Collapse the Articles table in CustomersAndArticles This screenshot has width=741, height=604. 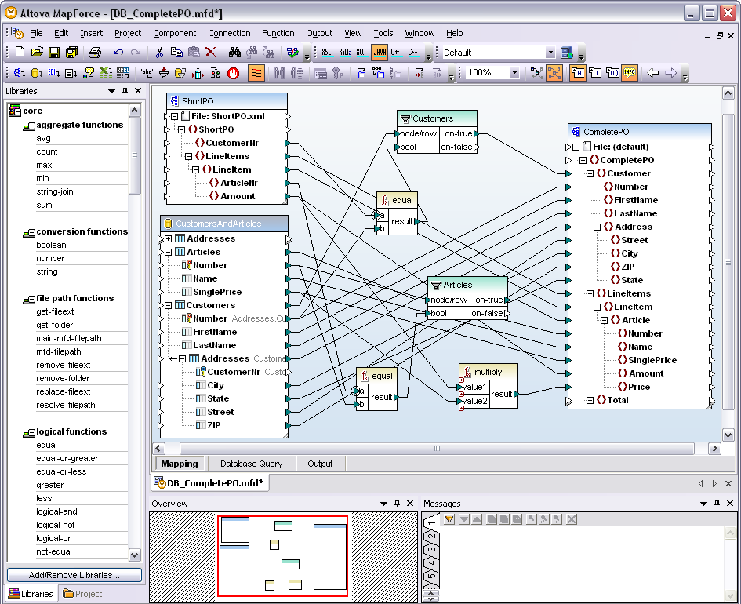click(168, 252)
